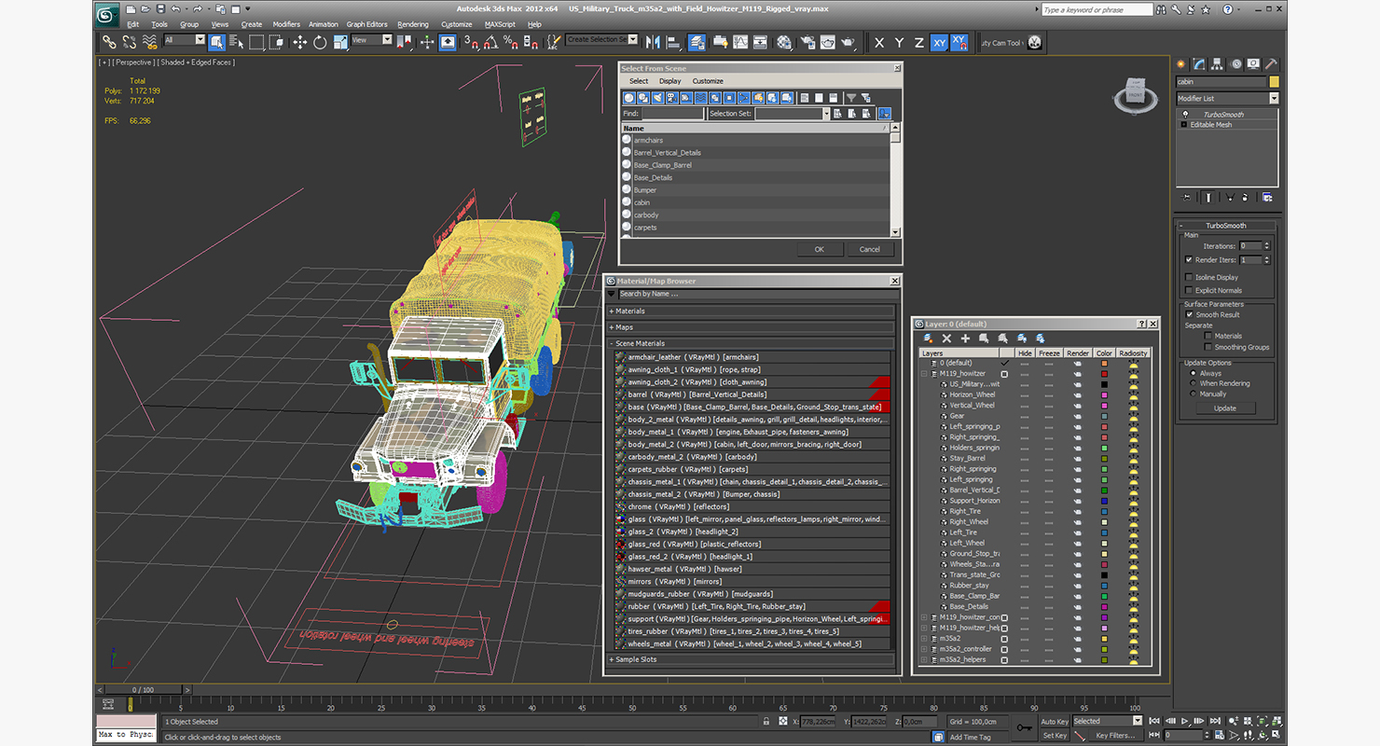Open the Selection Set dropdown in dialog

(792, 114)
